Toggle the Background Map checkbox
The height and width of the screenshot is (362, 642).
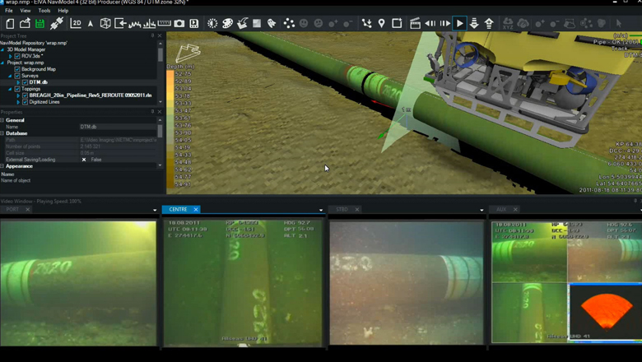pyautogui.click(x=17, y=69)
